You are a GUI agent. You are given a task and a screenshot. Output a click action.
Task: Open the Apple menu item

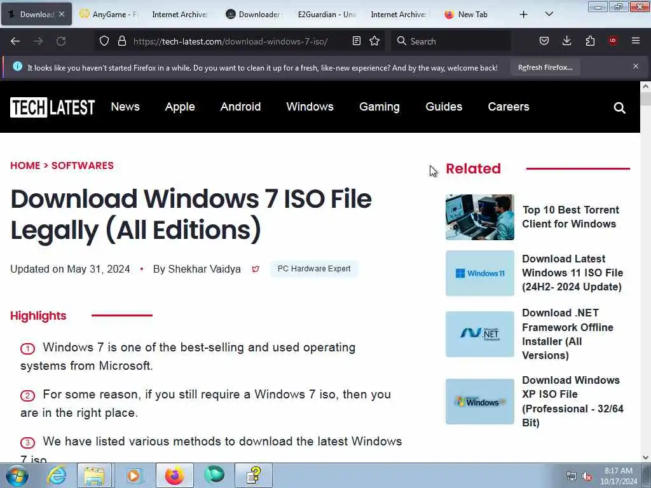tap(180, 107)
